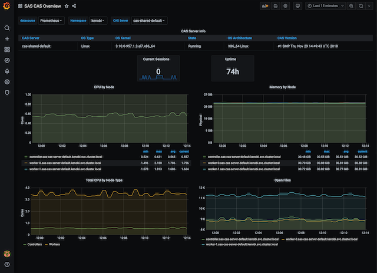Open the Current Sessions panel title
377x273 pixels.
[x=156, y=59]
